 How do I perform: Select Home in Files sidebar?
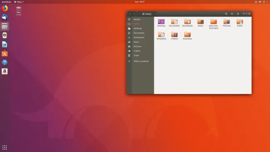140,24
